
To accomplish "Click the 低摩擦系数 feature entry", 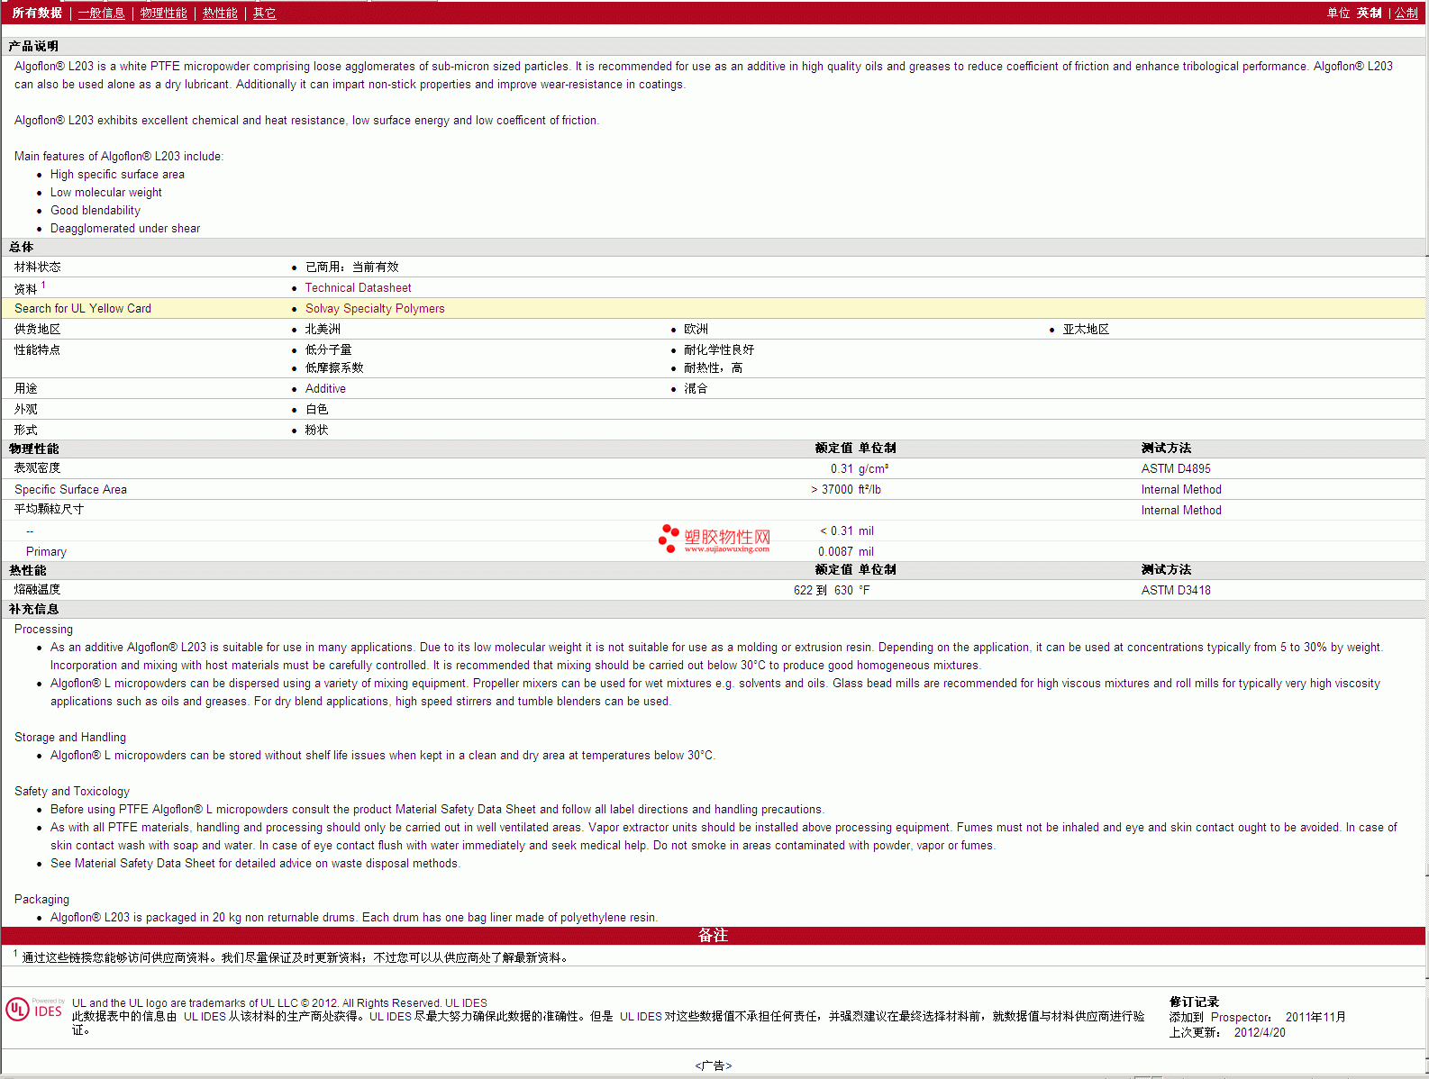I will click(334, 367).
